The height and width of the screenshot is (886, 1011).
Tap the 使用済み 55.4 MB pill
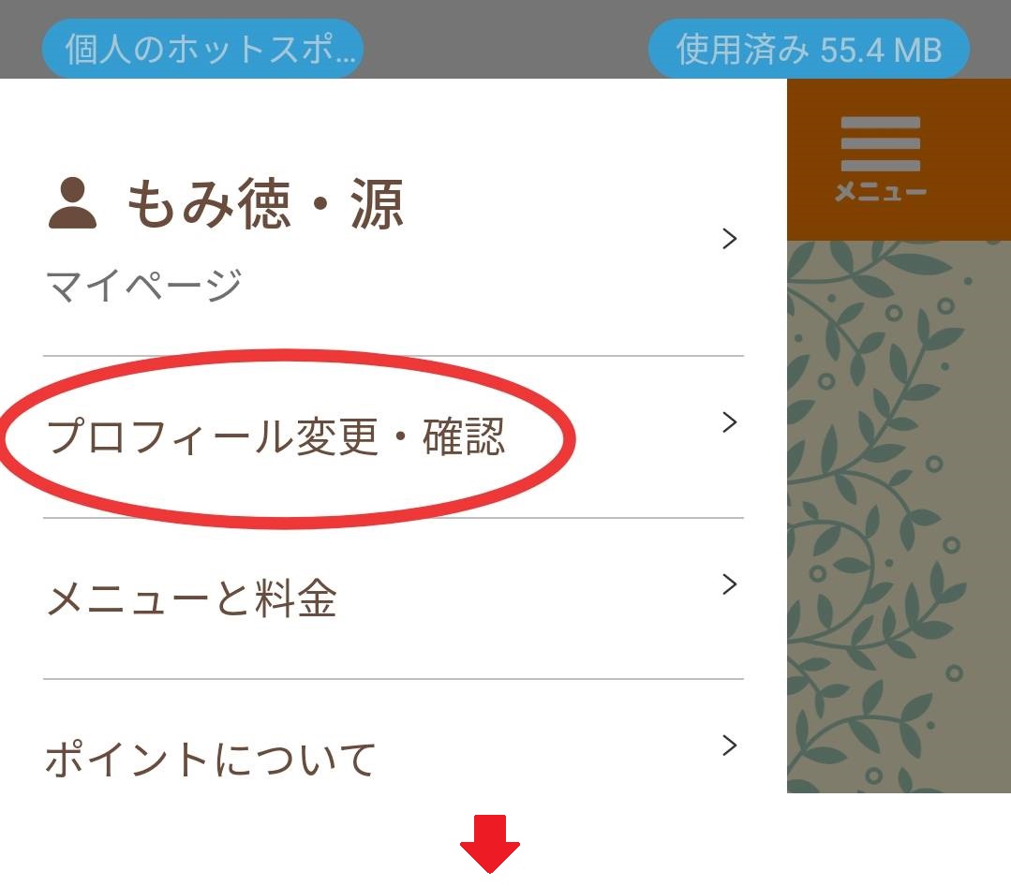(x=809, y=49)
